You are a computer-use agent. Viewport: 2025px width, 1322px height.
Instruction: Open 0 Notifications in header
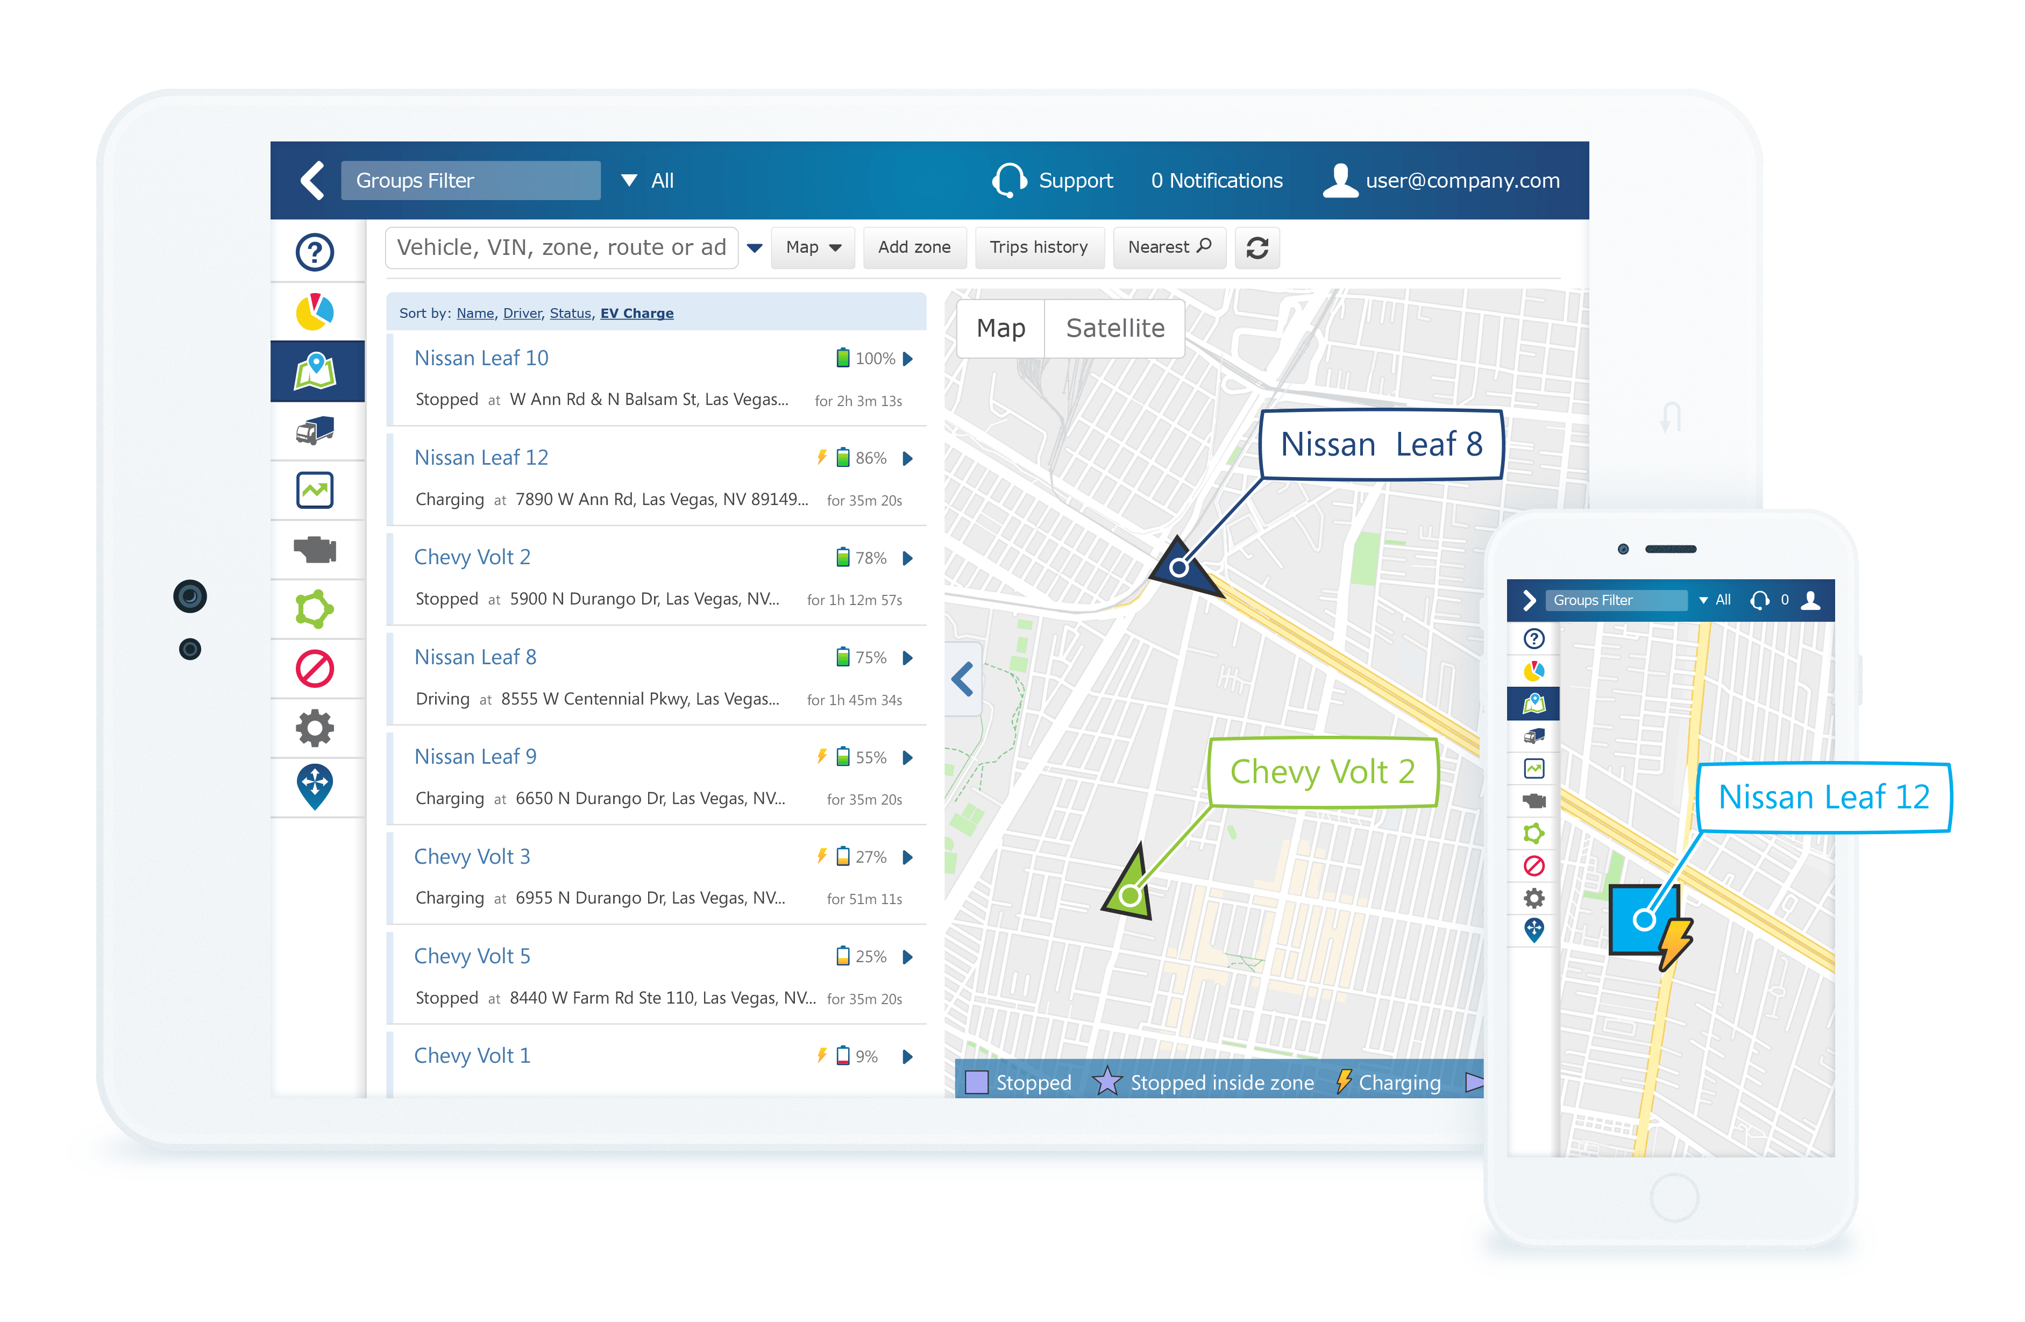click(1217, 180)
